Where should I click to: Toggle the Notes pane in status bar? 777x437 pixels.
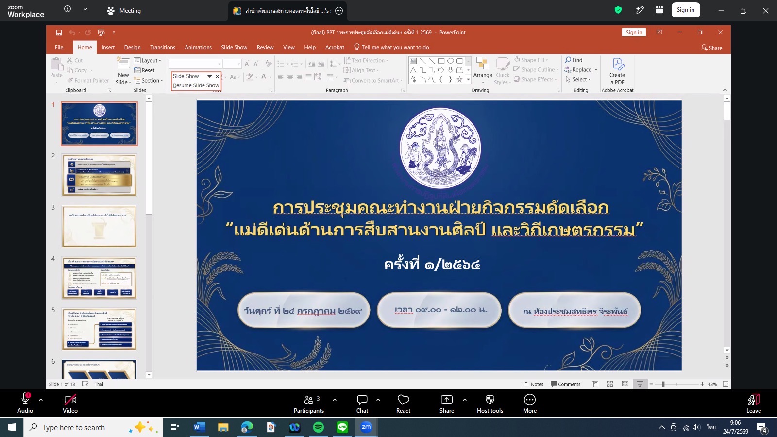tap(534, 384)
